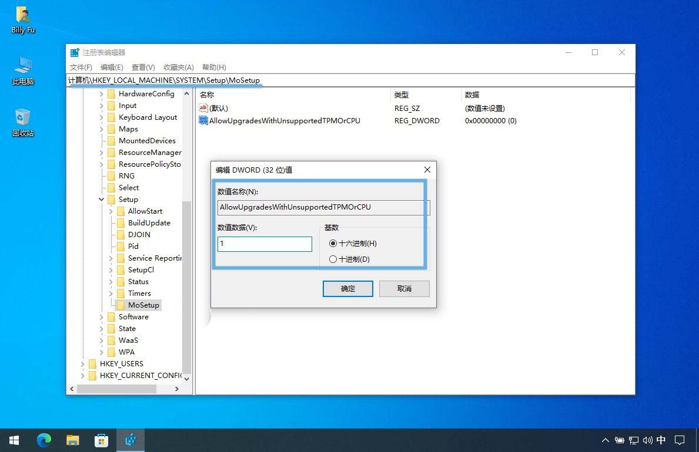The image size is (699, 452).
Task: Open File Explorer from the taskbar
Action: 73,440
